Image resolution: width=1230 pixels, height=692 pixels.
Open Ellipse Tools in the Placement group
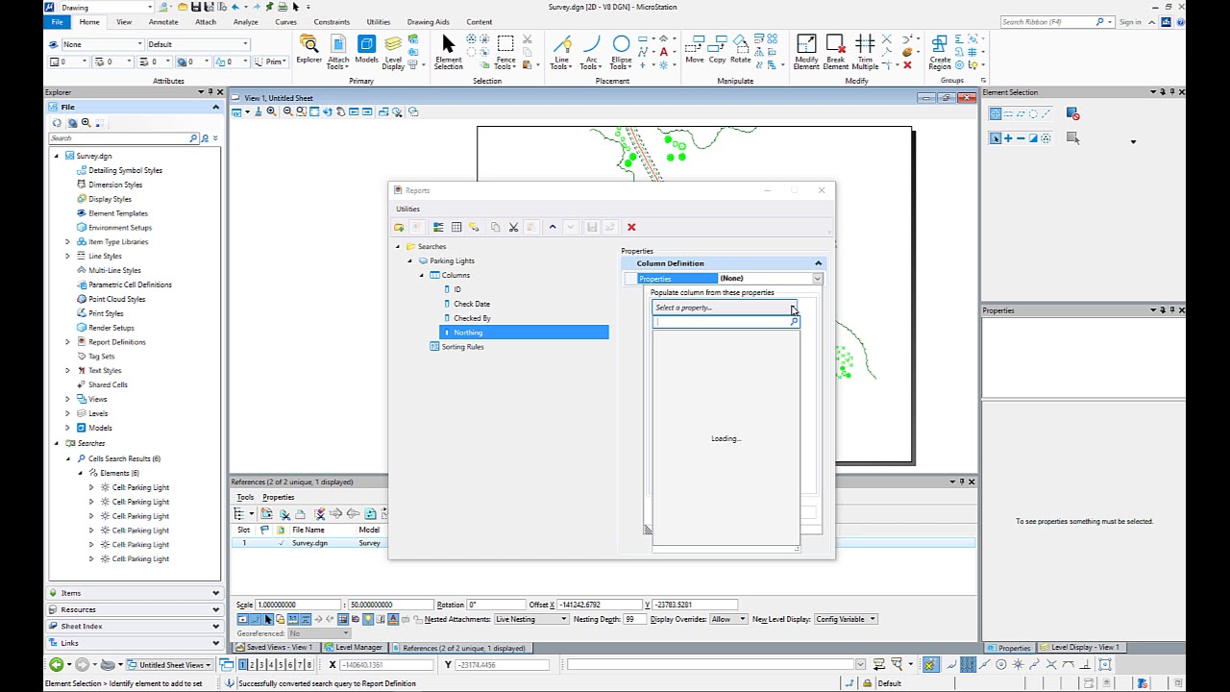(x=621, y=52)
